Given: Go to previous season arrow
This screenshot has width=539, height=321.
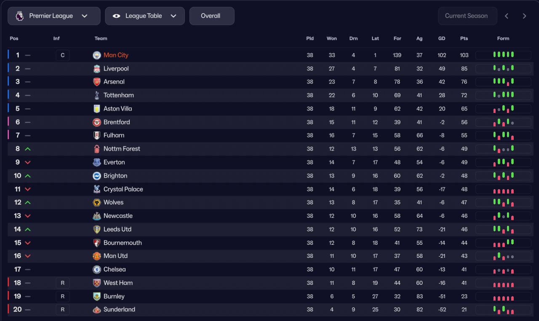Looking at the screenshot, I should pos(507,16).
